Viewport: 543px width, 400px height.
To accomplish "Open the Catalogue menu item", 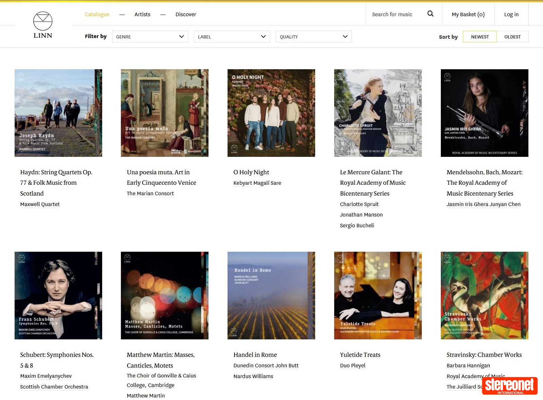I will 97,14.
